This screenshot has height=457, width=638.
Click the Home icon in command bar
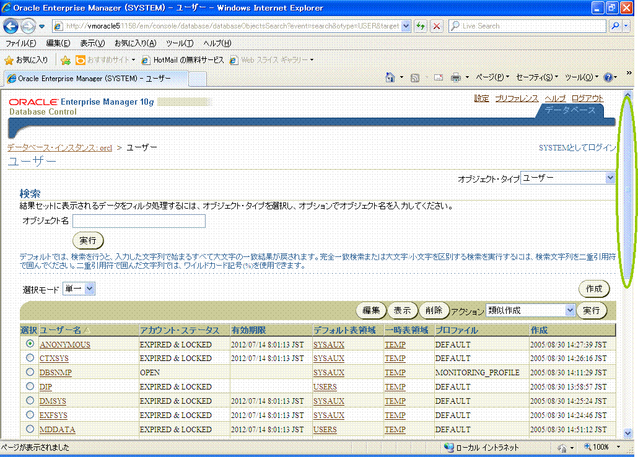(x=390, y=77)
